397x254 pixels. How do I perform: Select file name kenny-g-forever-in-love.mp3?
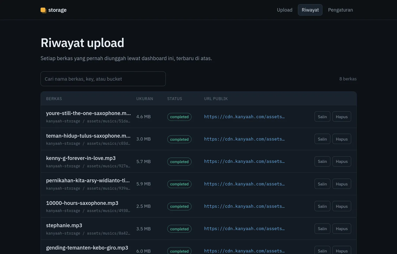(x=81, y=158)
